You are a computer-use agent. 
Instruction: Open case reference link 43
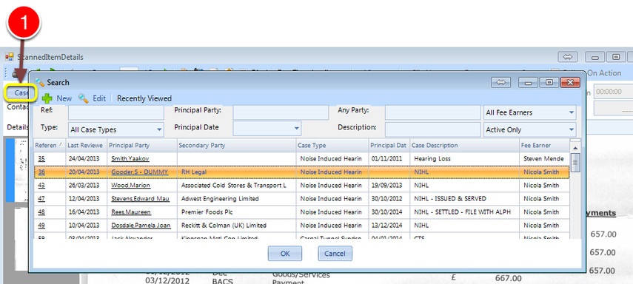(x=41, y=186)
